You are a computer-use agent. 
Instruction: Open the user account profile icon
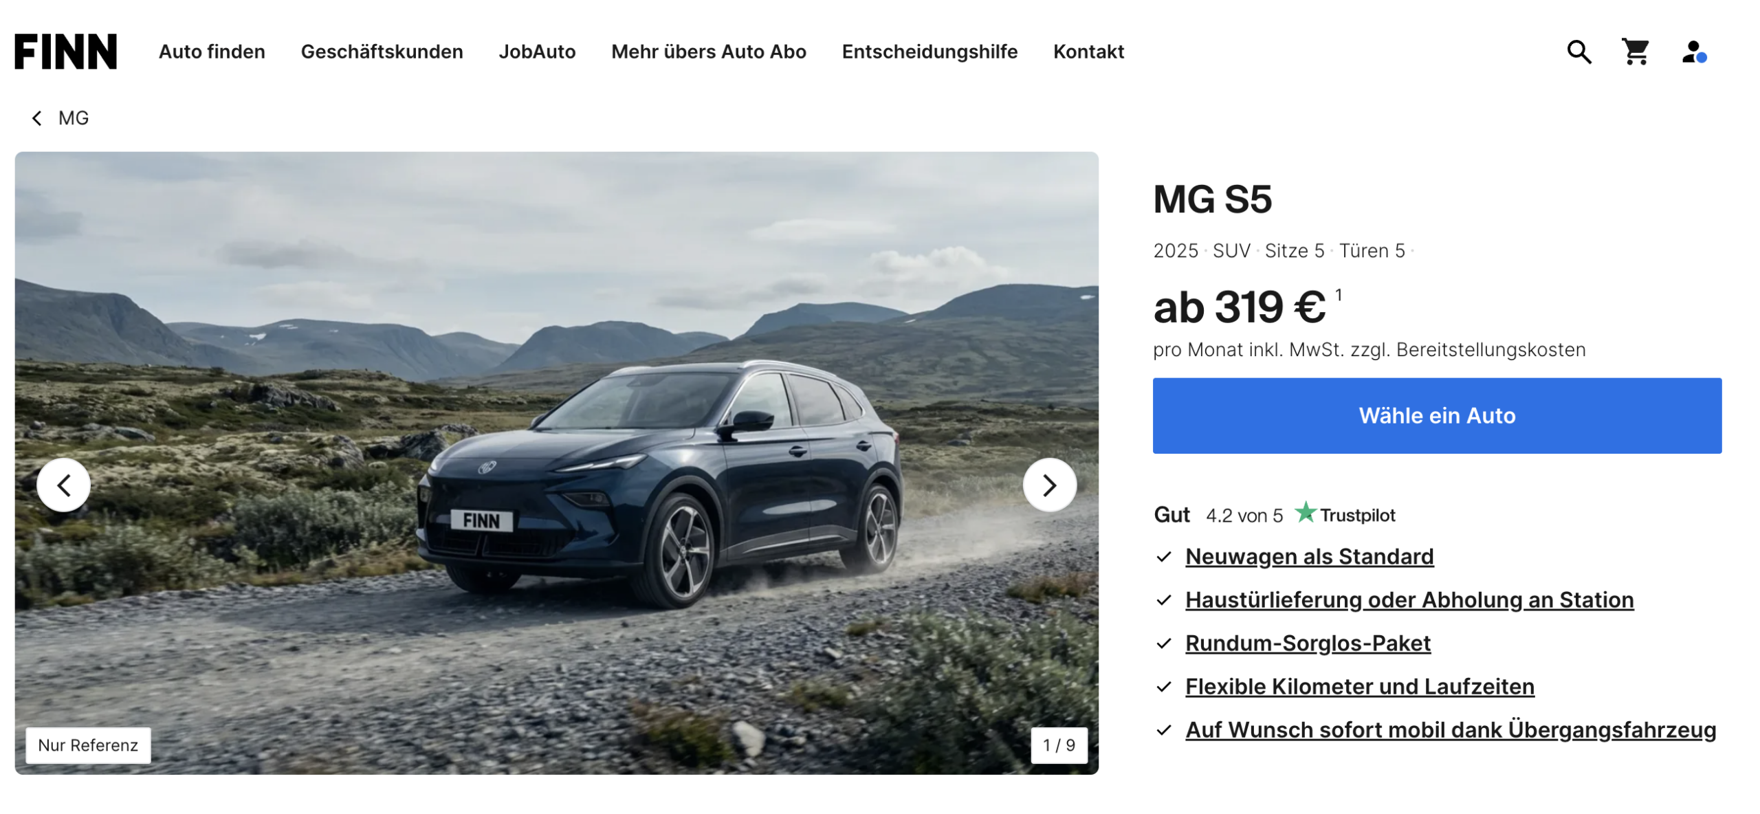(1693, 52)
